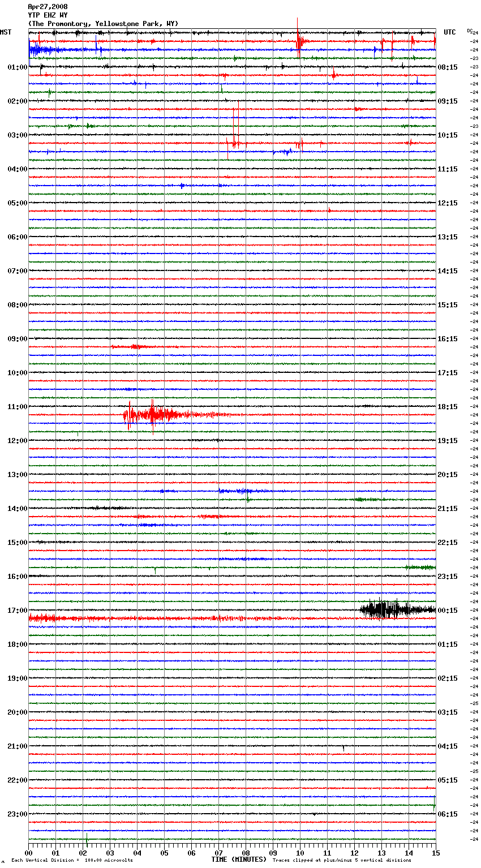Click the 'TIME (MINUTES)' axis title

click(x=239, y=860)
